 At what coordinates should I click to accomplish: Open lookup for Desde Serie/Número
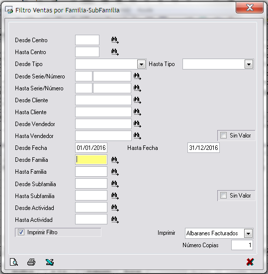click(137, 76)
